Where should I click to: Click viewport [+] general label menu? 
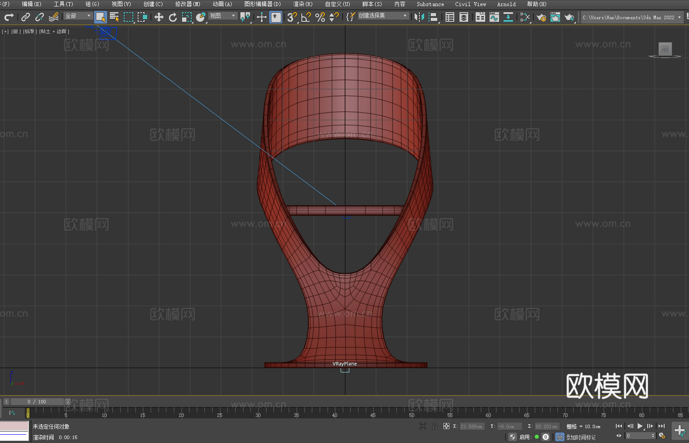pyautogui.click(x=5, y=31)
